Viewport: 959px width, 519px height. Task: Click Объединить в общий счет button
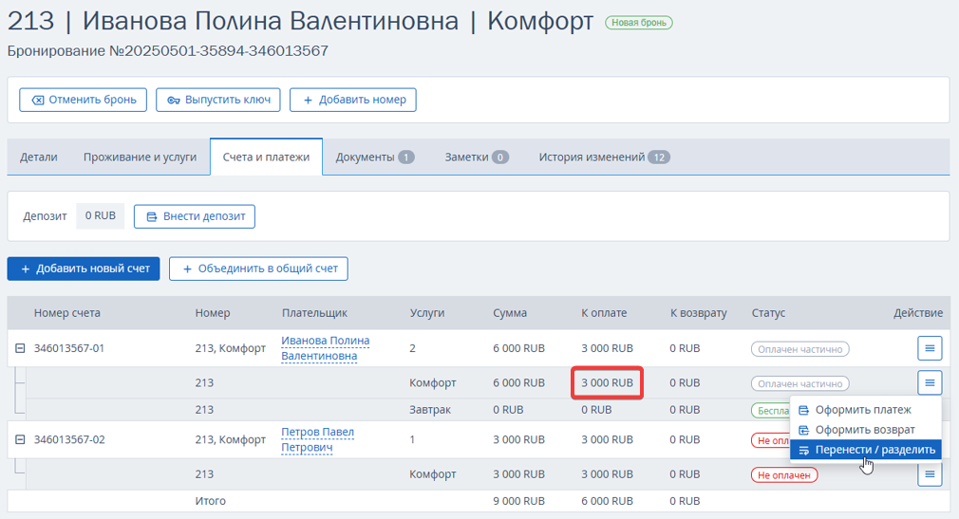point(258,269)
